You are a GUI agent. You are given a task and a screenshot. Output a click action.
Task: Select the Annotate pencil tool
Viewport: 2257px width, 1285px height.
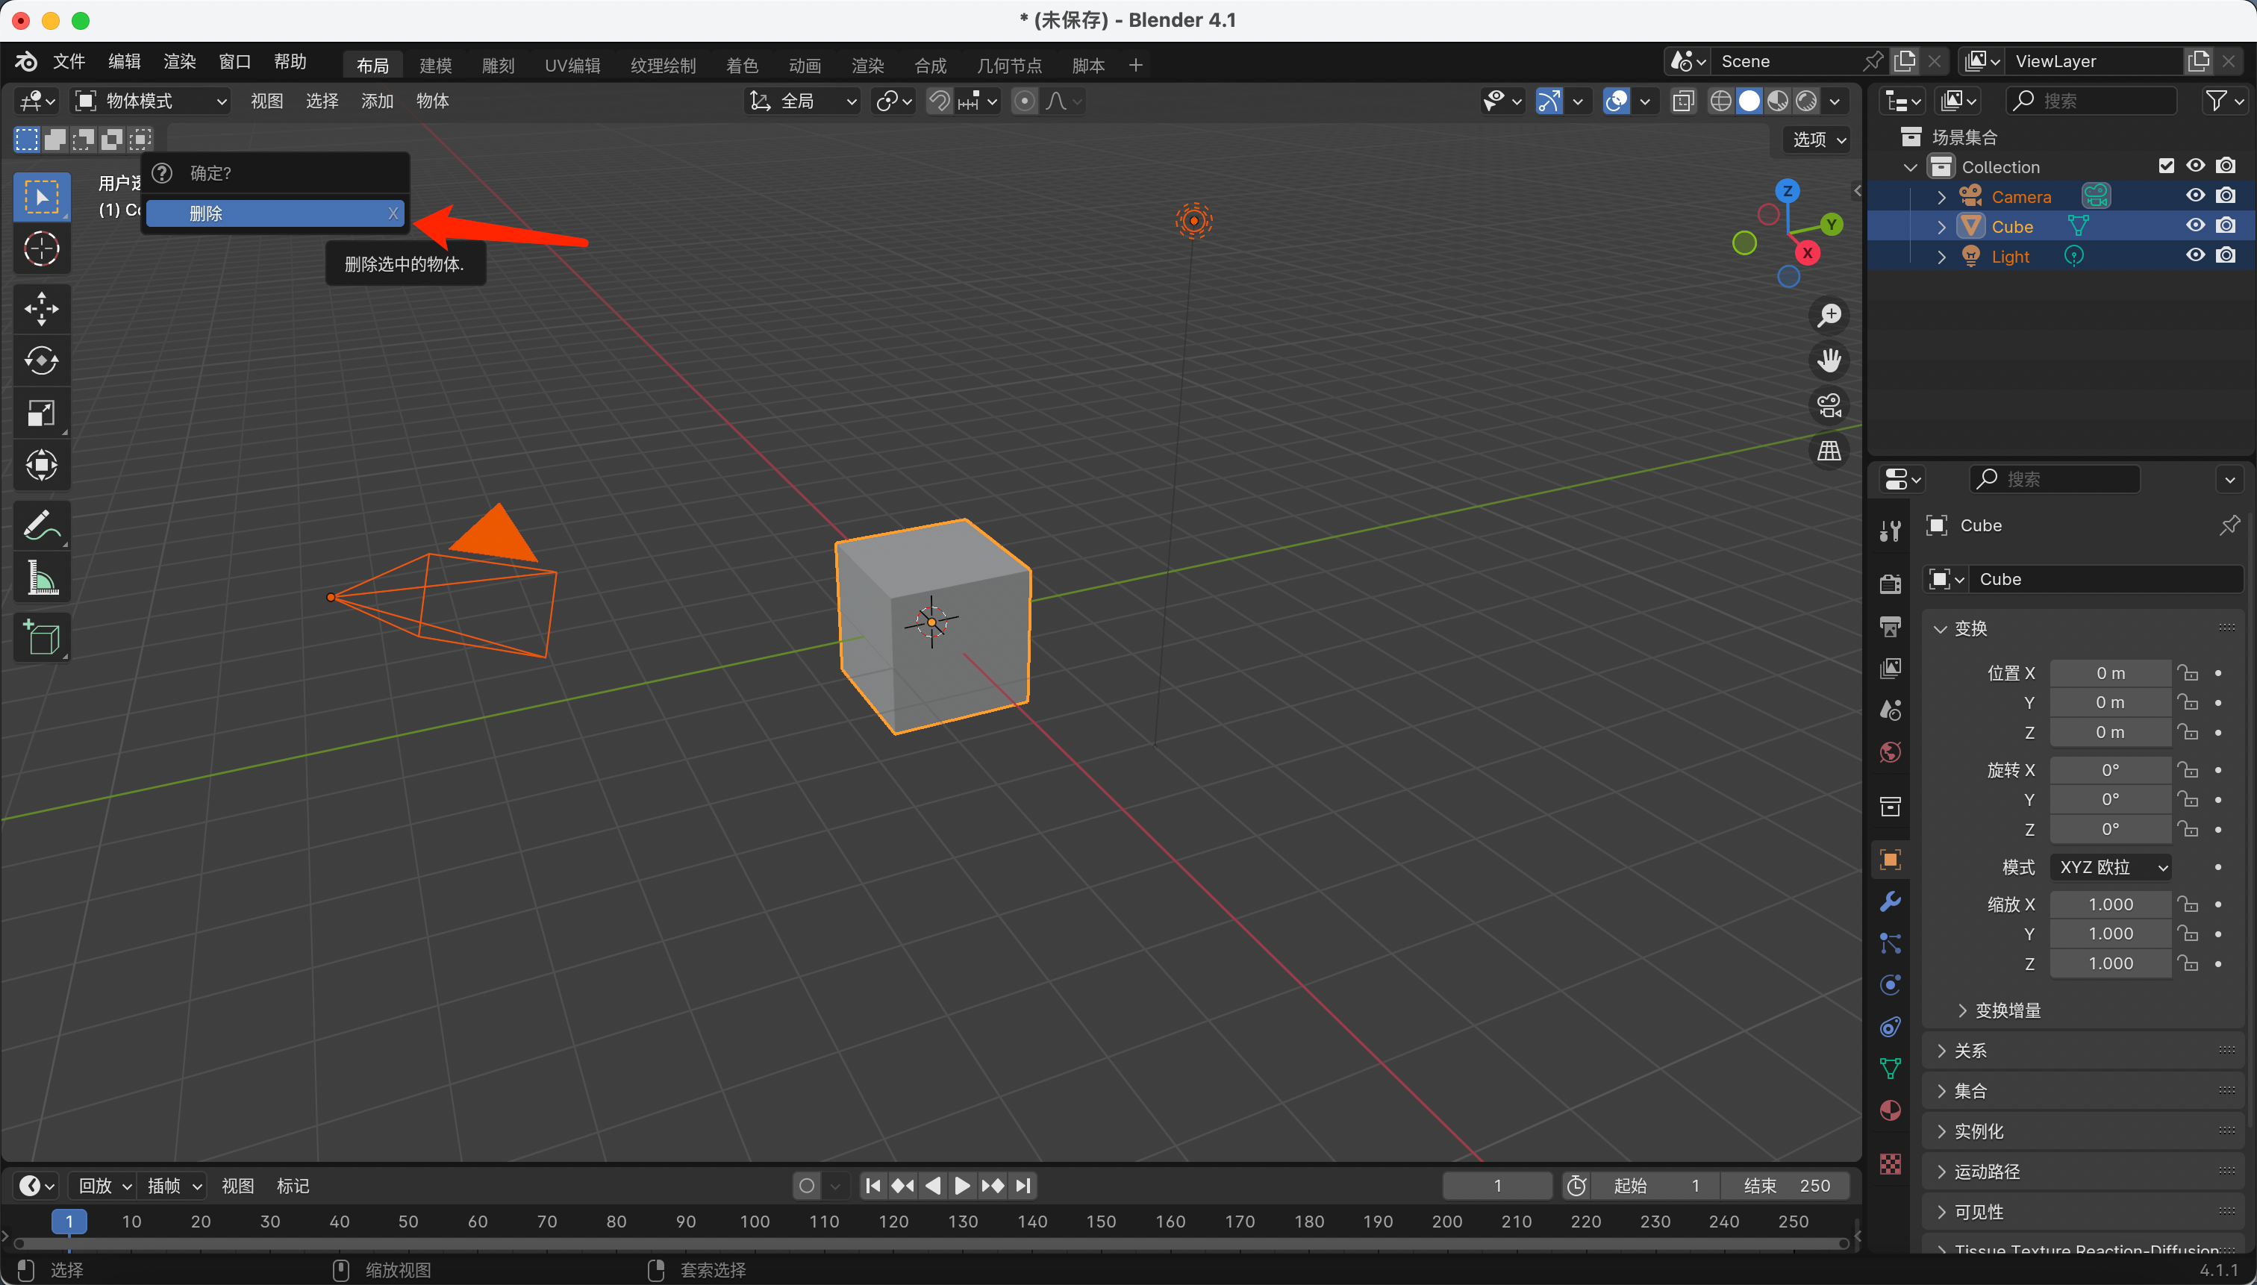click(x=42, y=526)
